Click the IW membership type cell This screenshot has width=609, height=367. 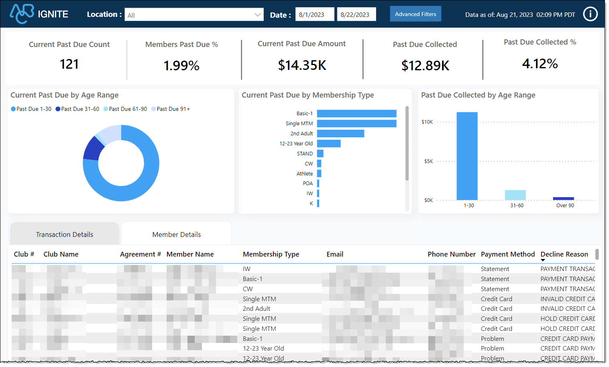(x=246, y=269)
